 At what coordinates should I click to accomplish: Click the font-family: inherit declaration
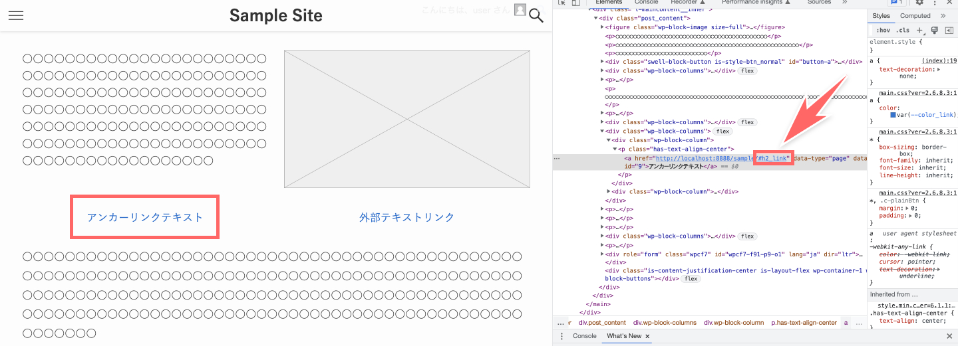(916, 160)
